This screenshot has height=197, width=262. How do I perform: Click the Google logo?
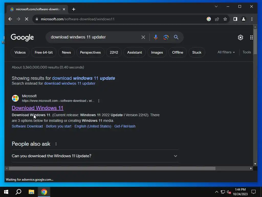pyautogui.click(x=22, y=37)
